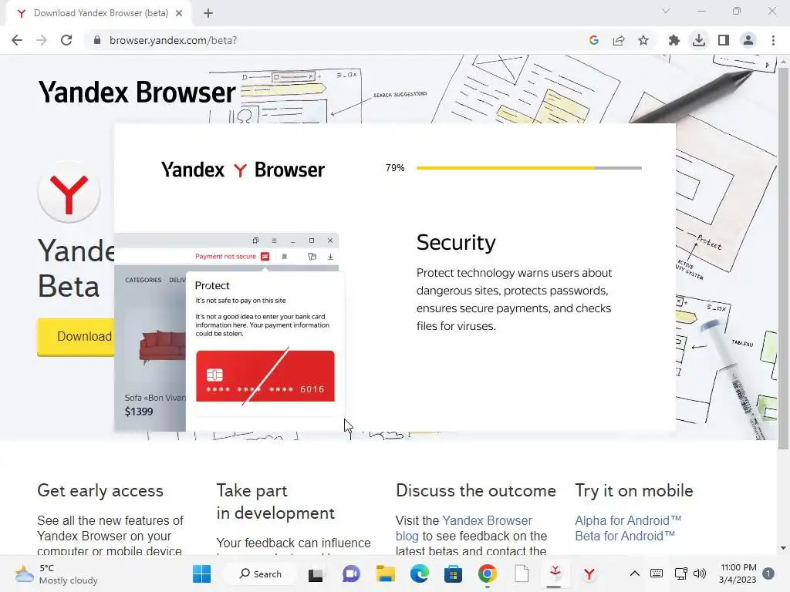Open Chrome downloads tray icon
The image size is (790, 592).
pyautogui.click(x=699, y=40)
